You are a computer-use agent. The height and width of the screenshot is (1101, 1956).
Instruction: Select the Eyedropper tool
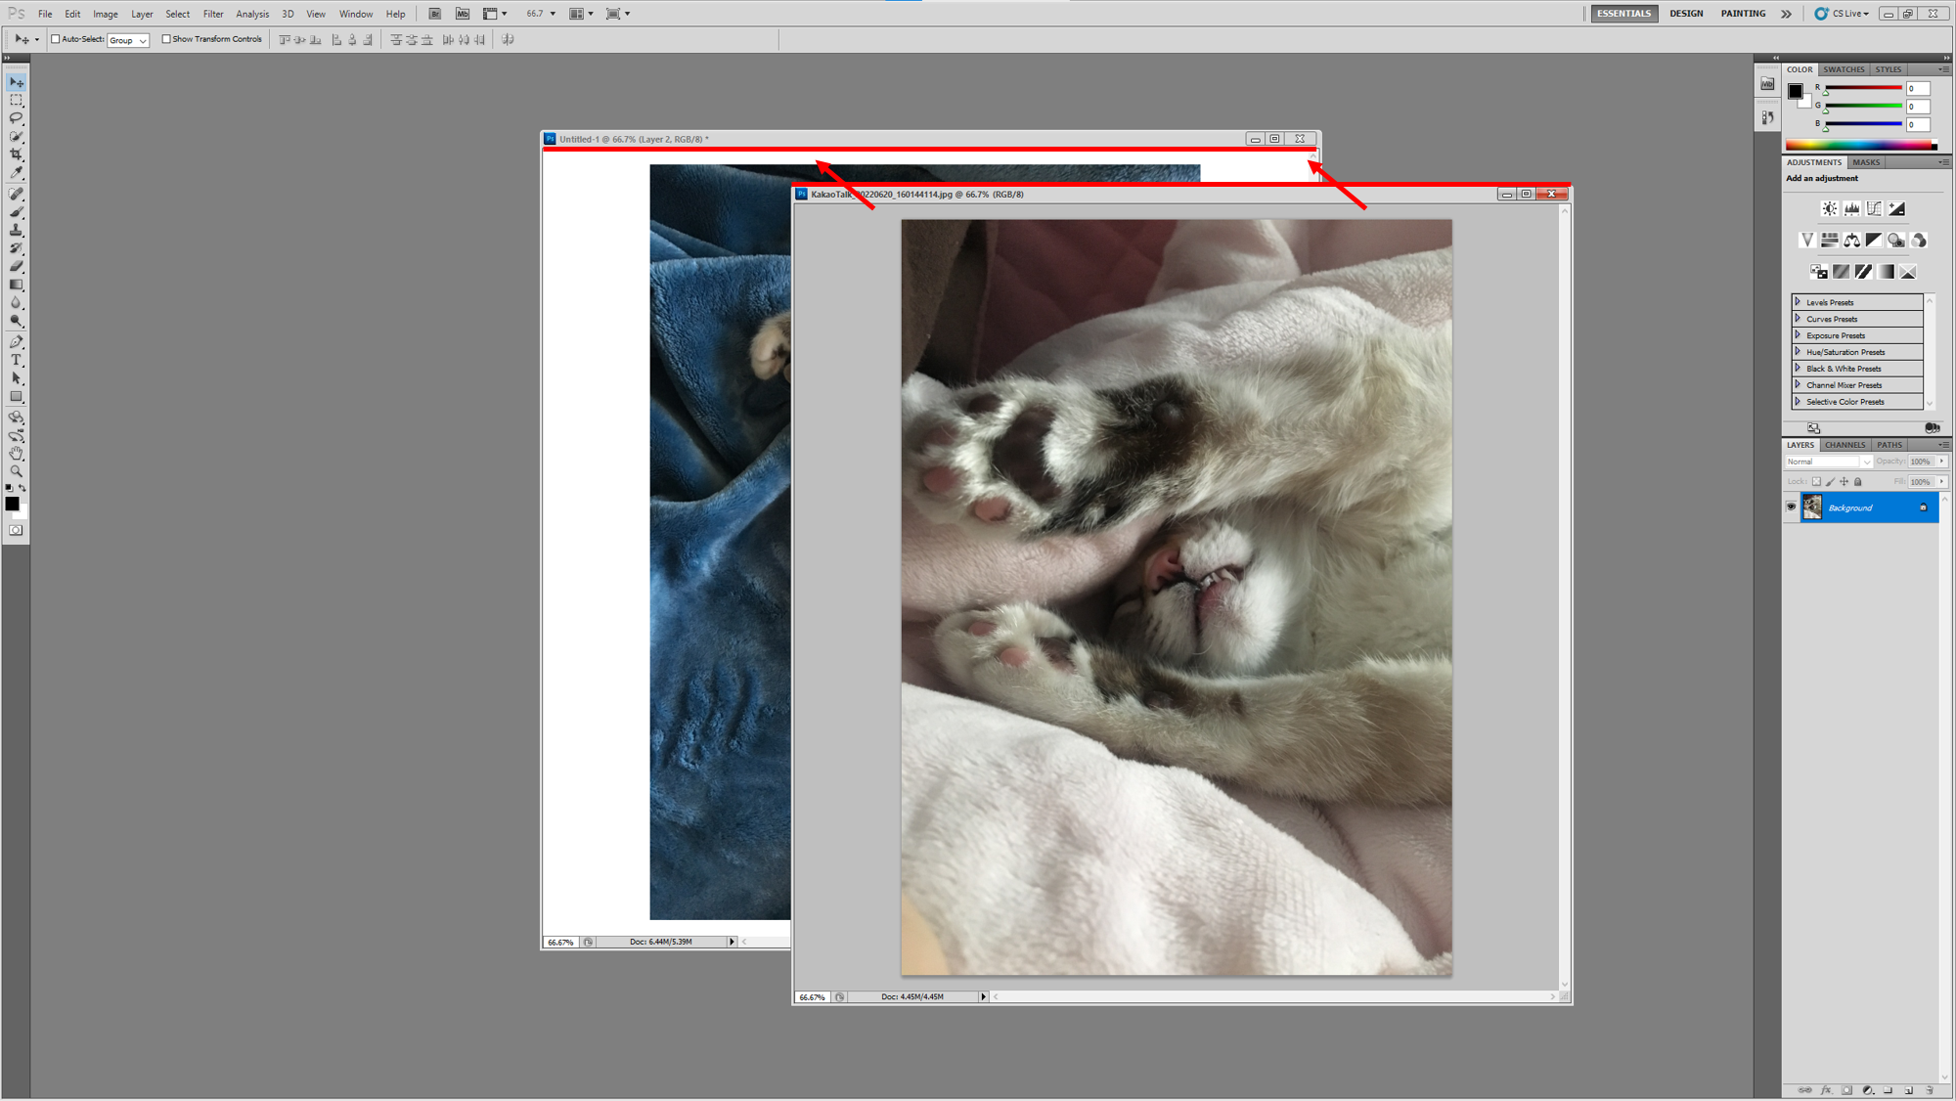click(x=17, y=173)
